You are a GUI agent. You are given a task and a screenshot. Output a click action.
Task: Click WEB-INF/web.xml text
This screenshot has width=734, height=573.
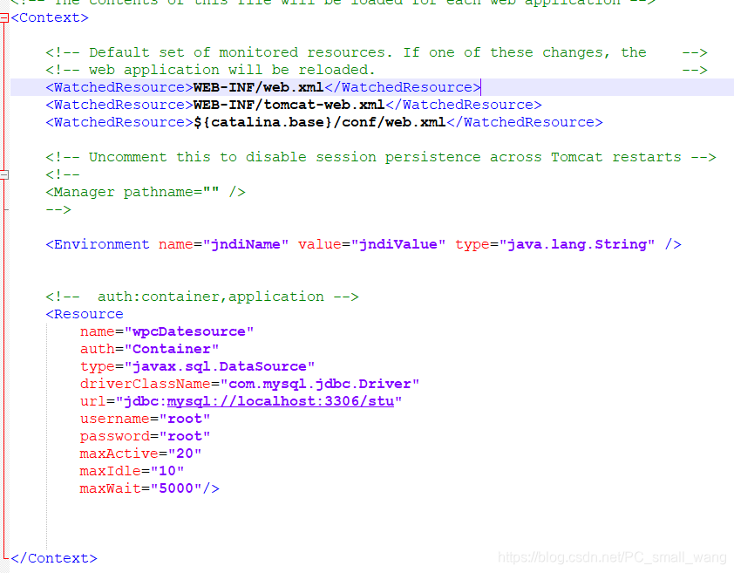pyautogui.click(x=258, y=87)
